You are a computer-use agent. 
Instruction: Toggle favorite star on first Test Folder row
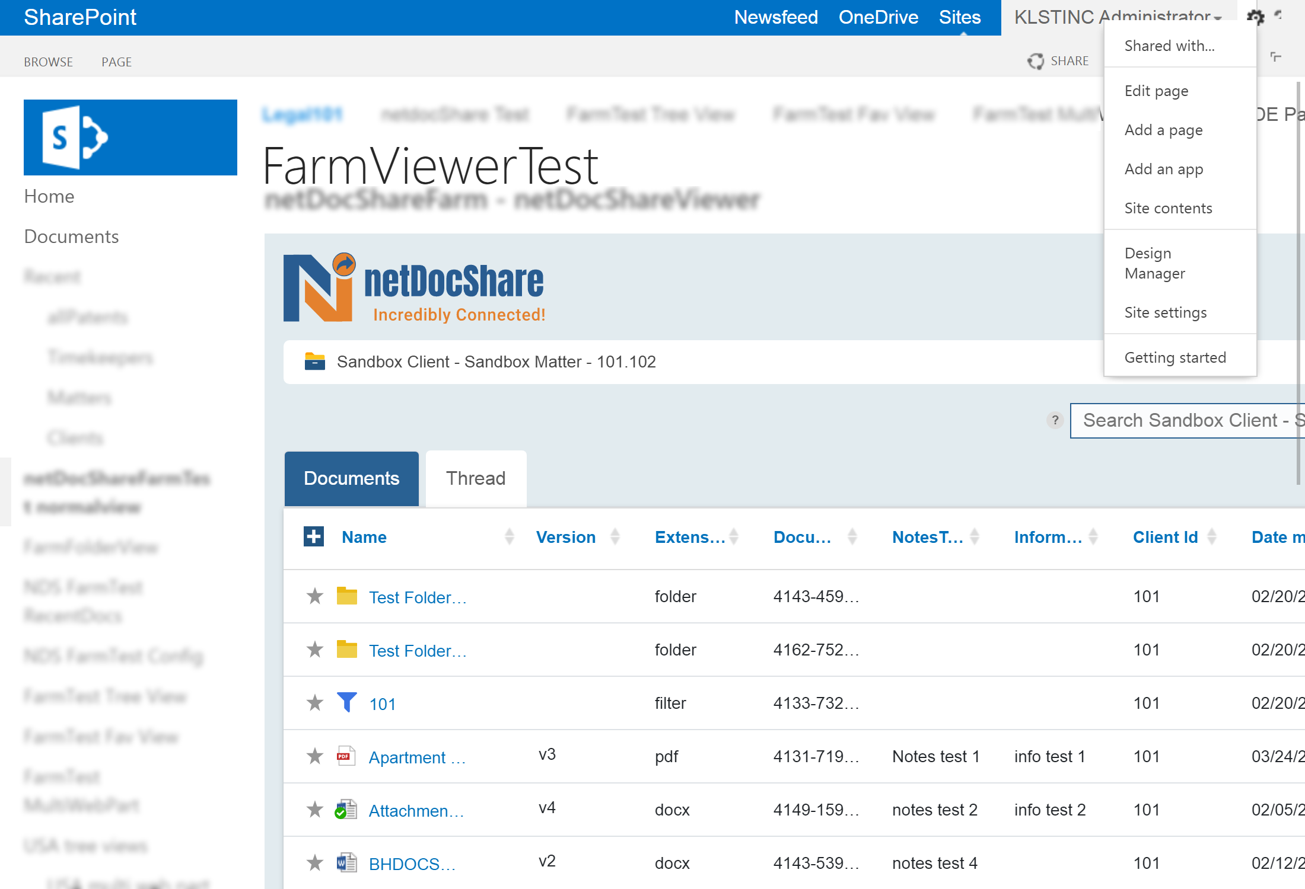315,596
